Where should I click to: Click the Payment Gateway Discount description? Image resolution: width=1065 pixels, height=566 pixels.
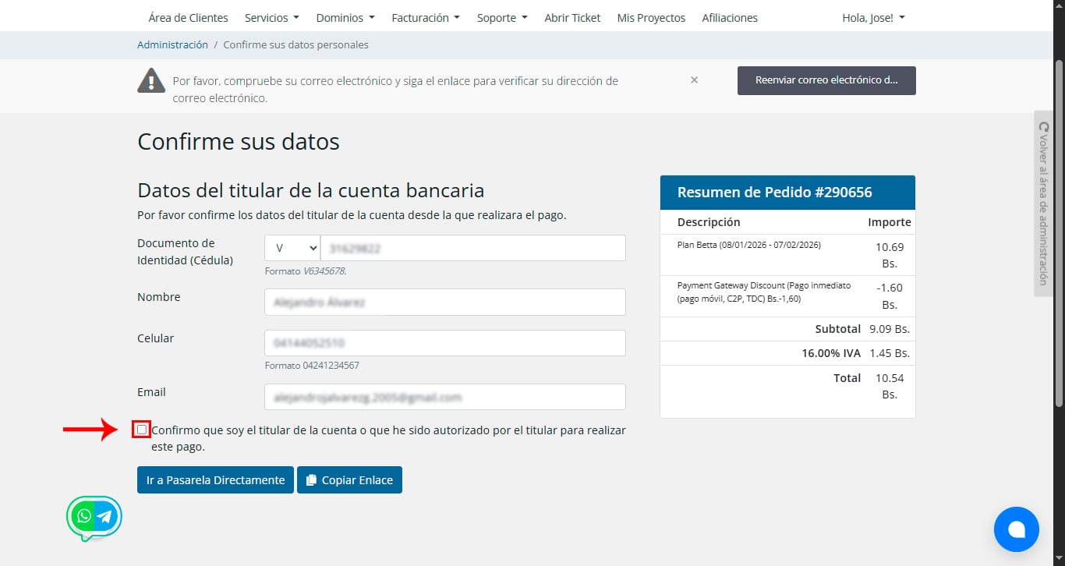764,292
